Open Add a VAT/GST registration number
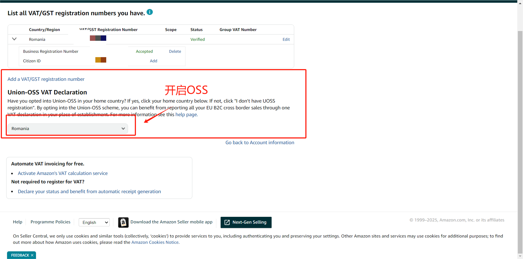 tap(46, 79)
